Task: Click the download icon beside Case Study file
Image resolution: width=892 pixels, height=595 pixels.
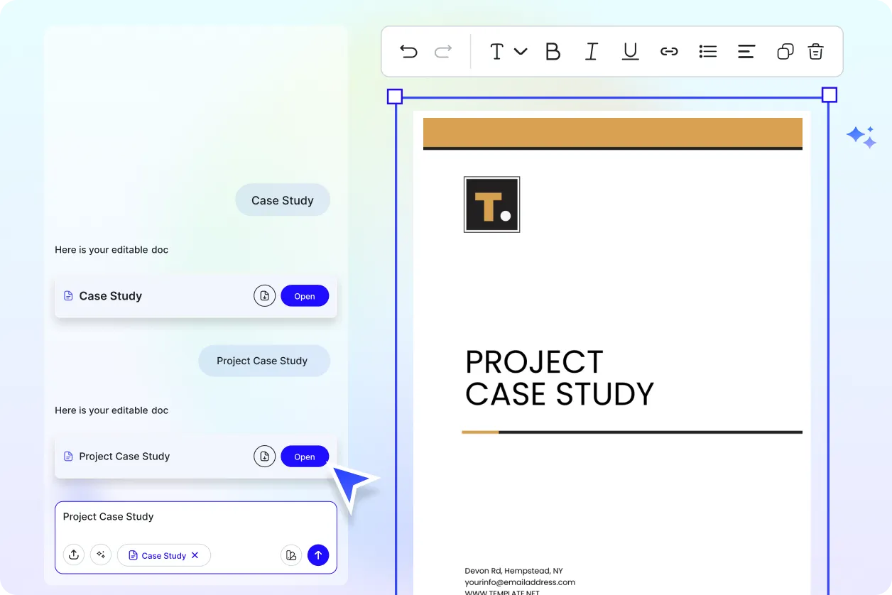Action: click(x=265, y=295)
